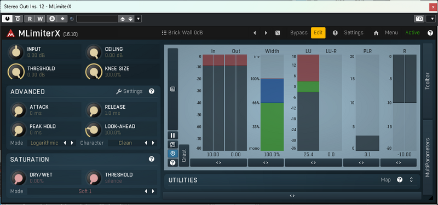Select previous saturation mode left arrow
Screen dimensions: 438x205
pos(146,191)
